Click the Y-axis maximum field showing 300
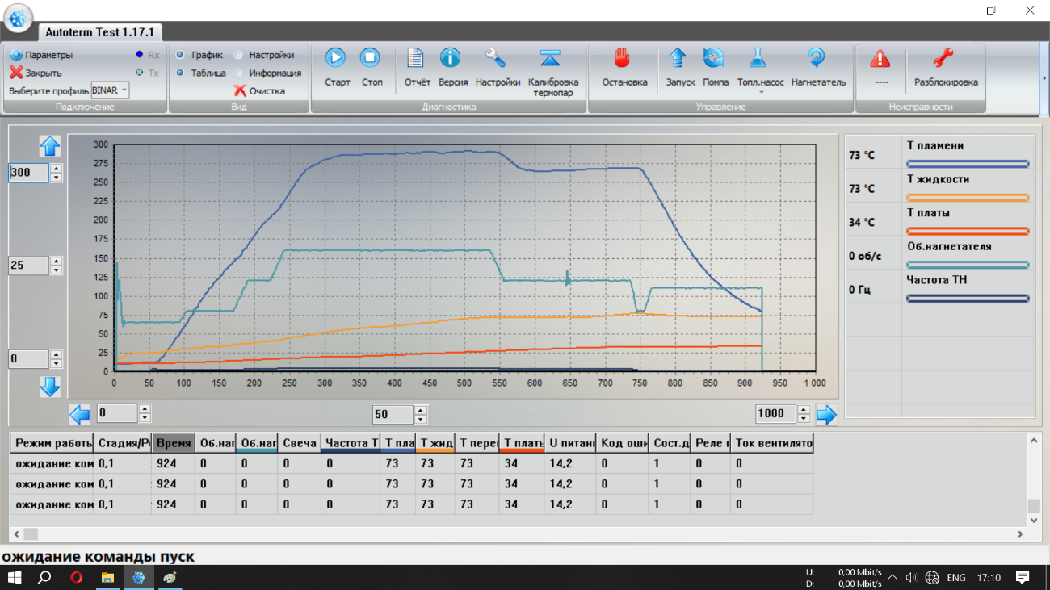 (x=29, y=173)
